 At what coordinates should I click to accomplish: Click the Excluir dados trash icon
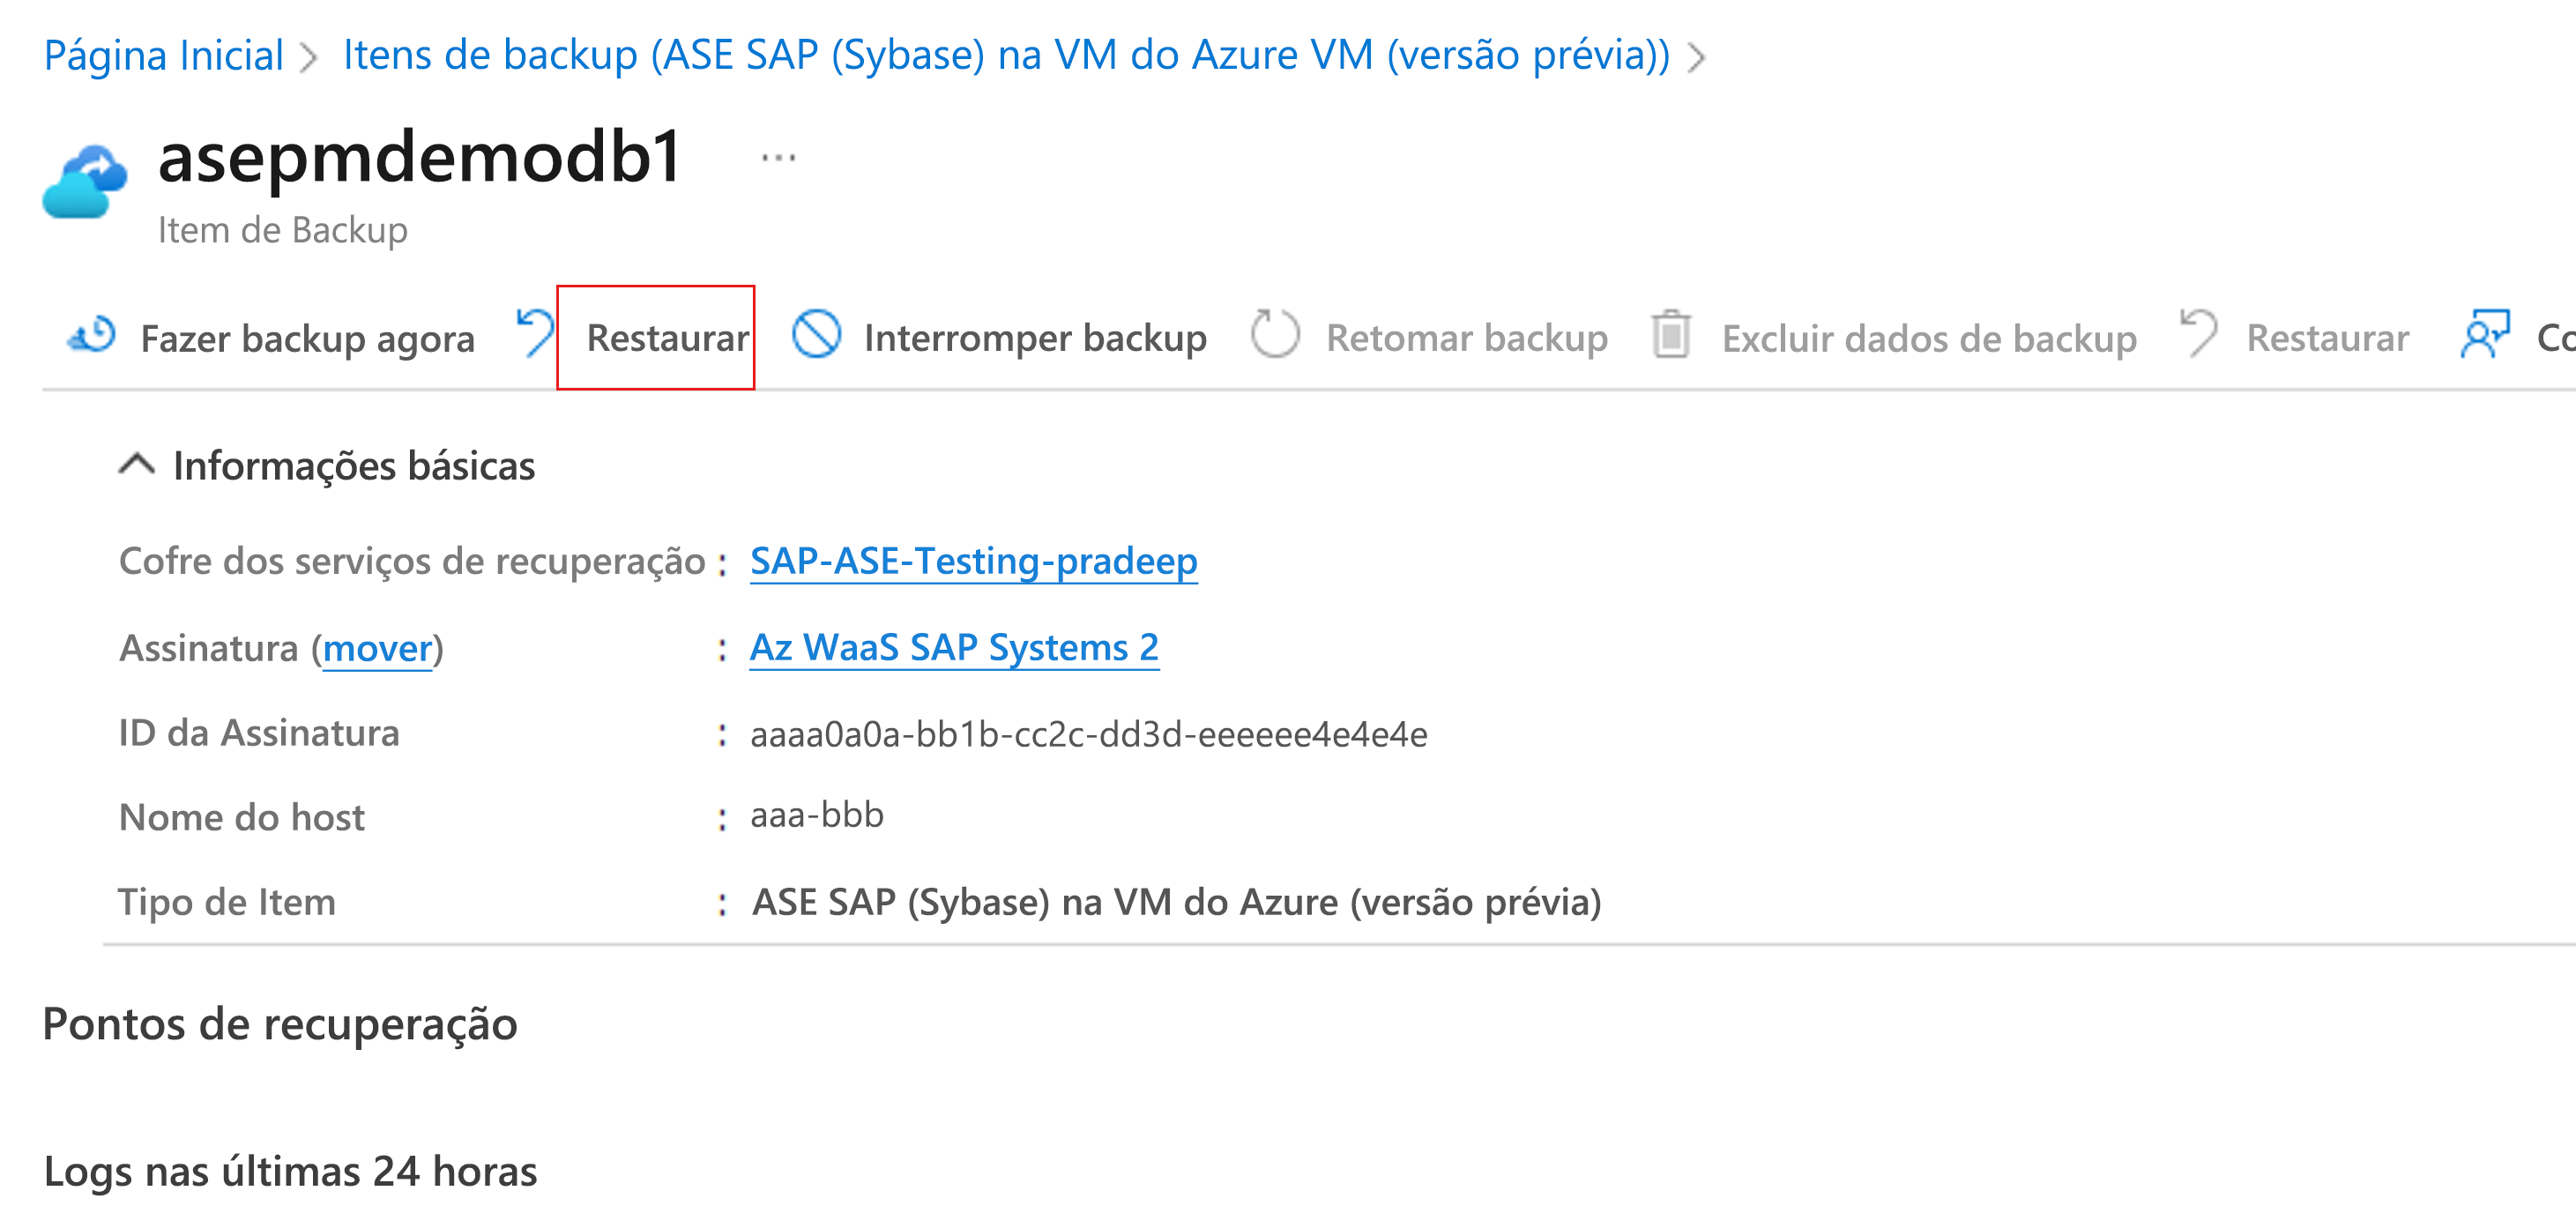[x=1670, y=334]
